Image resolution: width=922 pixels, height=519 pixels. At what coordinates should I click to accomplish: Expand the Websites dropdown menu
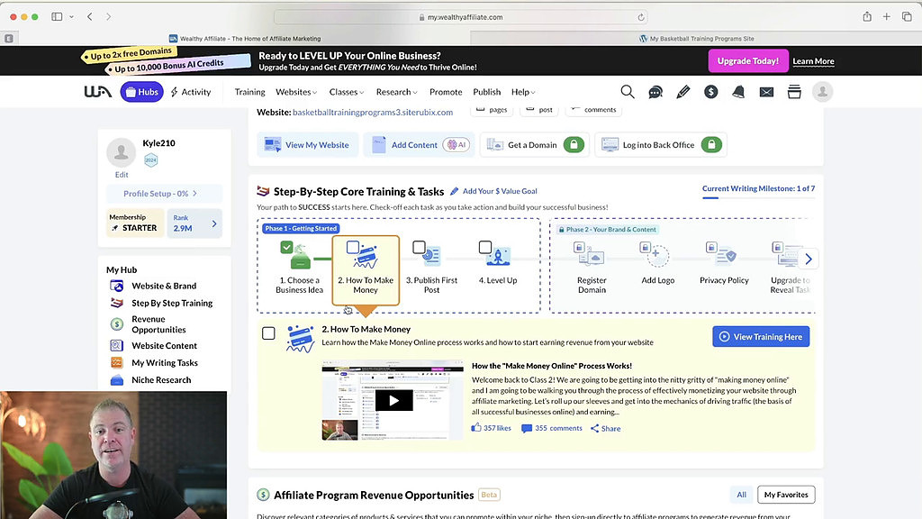point(295,91)
